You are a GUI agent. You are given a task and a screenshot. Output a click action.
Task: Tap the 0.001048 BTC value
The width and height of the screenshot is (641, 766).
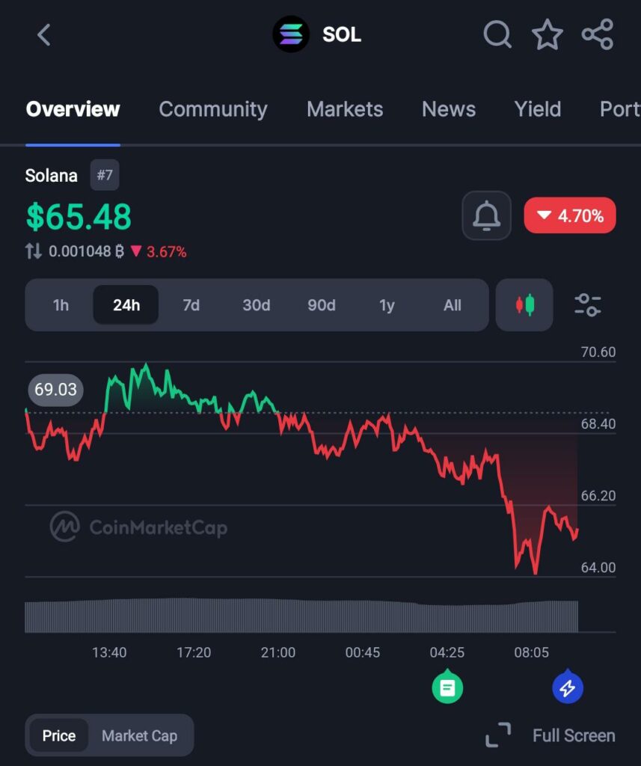point(86,251)
